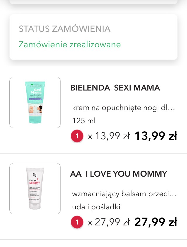187x247 pixels.
Task: Click the STATUS ZAMÓWIENIA heading
Action: (65, 29)
